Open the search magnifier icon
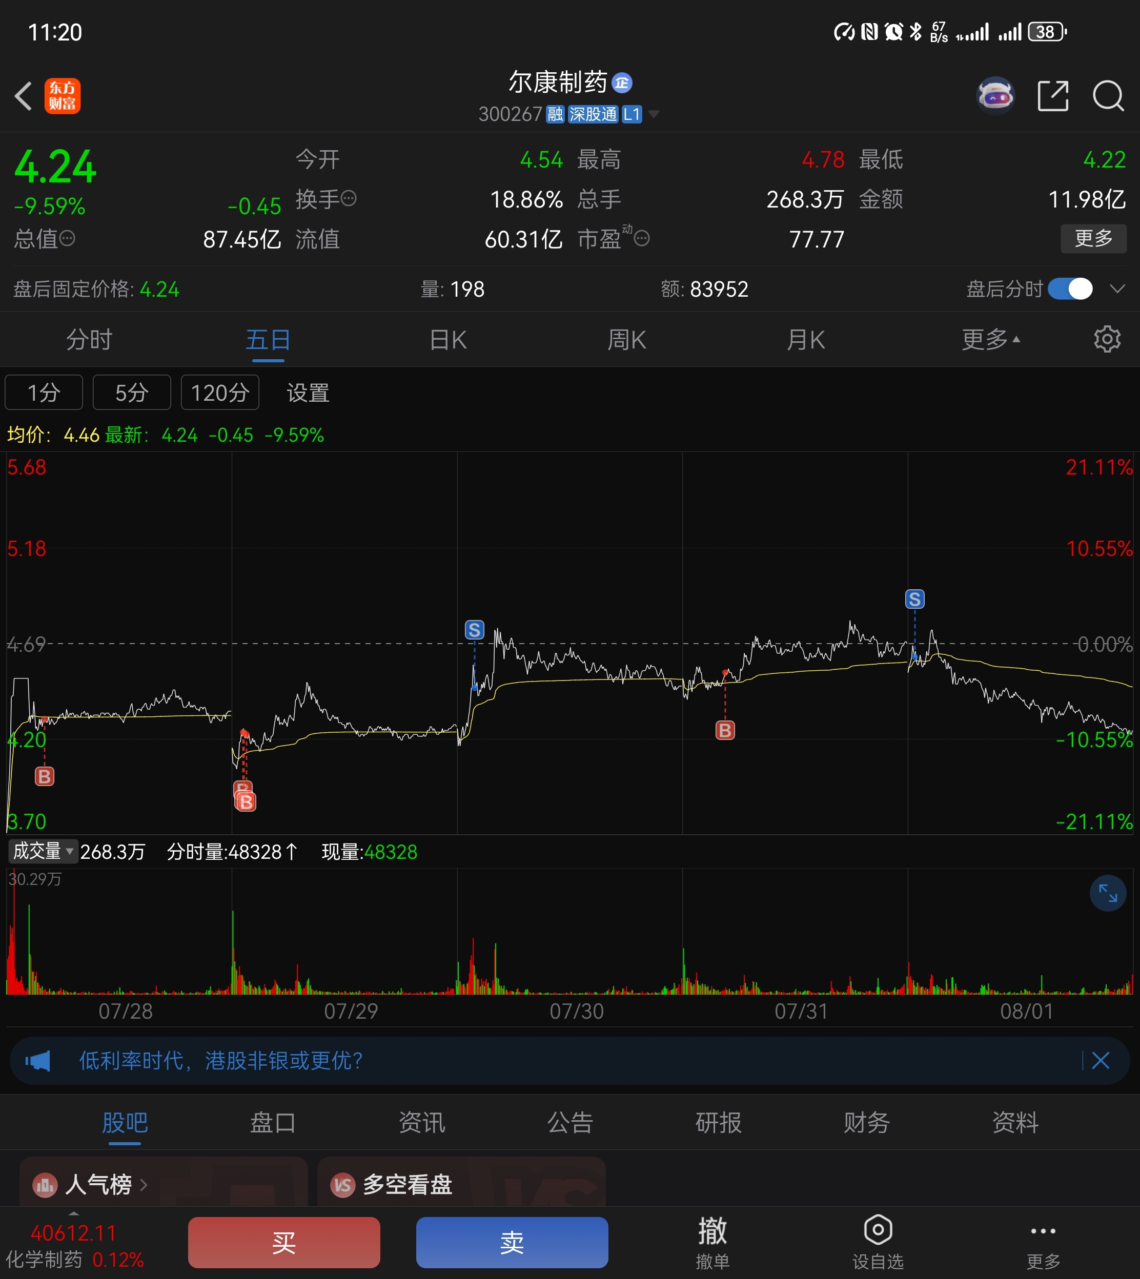Screen dimensions: 1140x1279 coord(1108,96)
